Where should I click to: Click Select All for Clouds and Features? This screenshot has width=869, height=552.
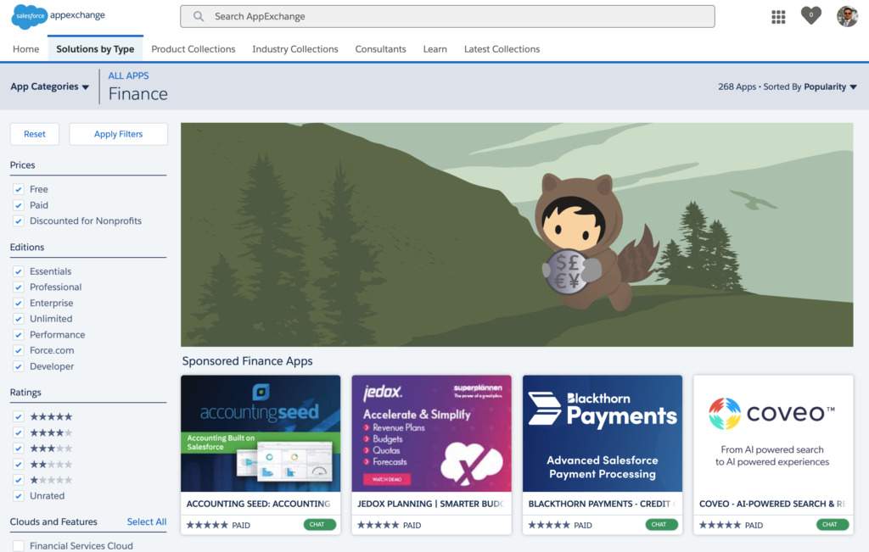point(146,521)
